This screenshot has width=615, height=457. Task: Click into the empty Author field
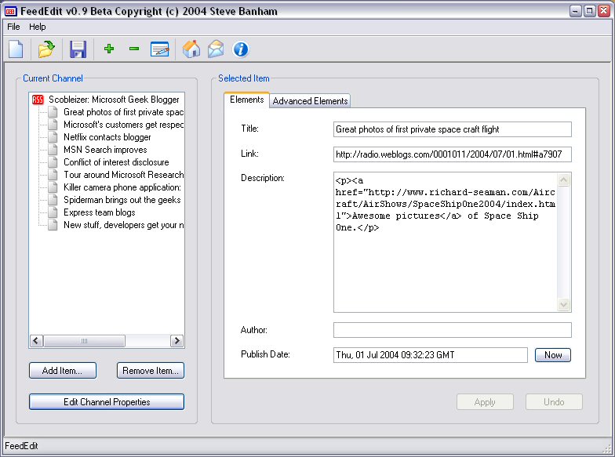[452, 330]
